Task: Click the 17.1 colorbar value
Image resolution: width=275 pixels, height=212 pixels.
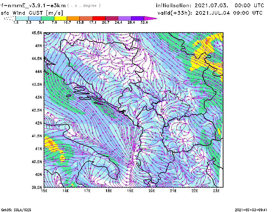Action: pos(92,22)
